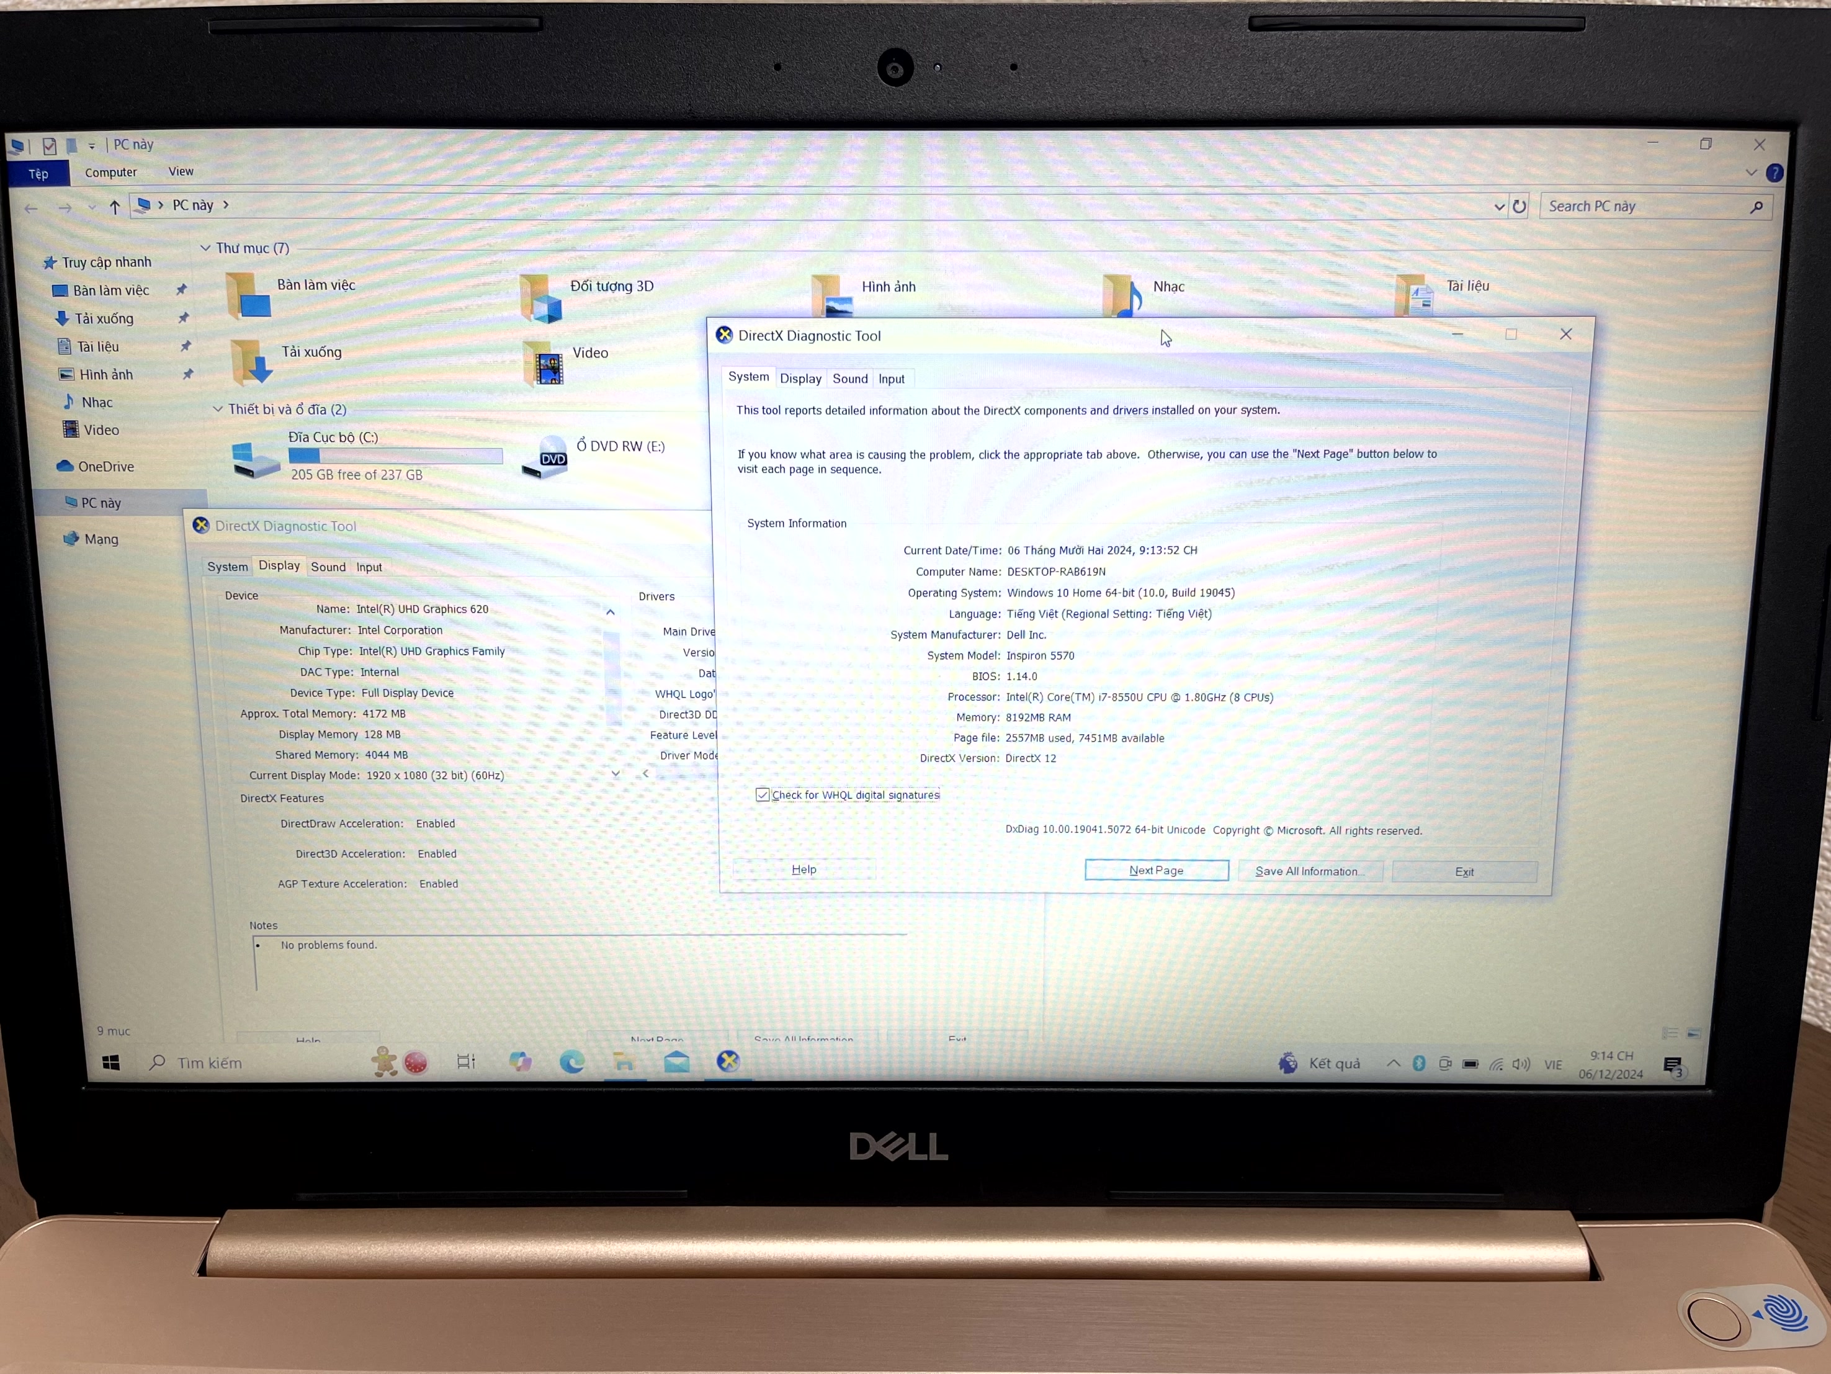
Task: Click Save All Information button
Action: tap(1310, 871)
